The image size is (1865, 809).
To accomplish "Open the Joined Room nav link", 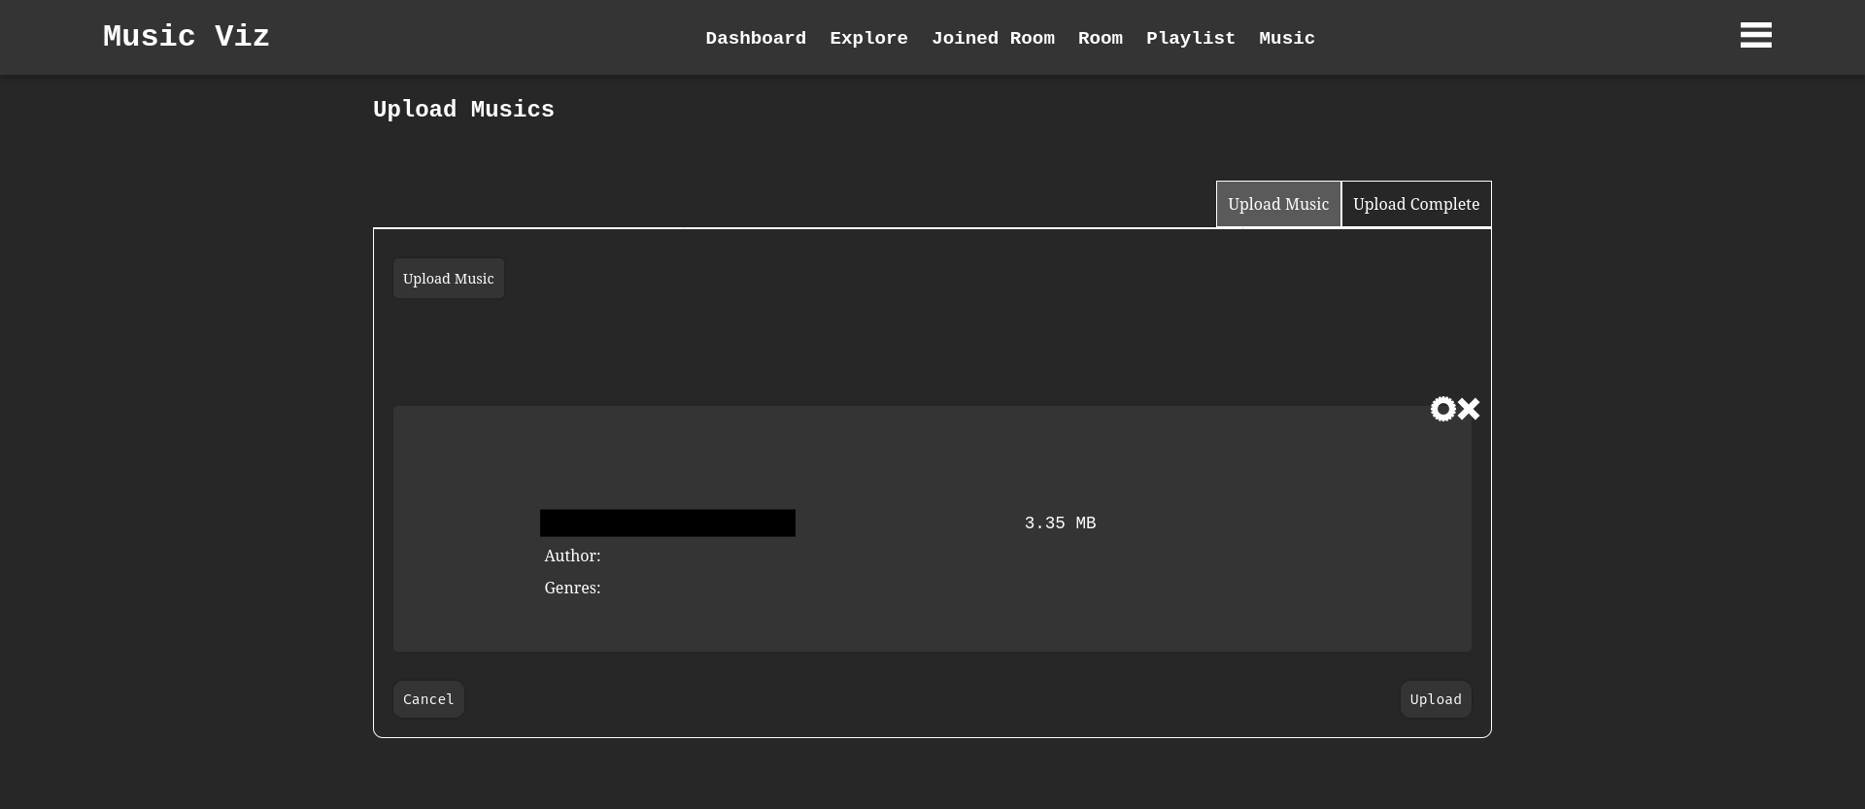I will coord(993,38).
